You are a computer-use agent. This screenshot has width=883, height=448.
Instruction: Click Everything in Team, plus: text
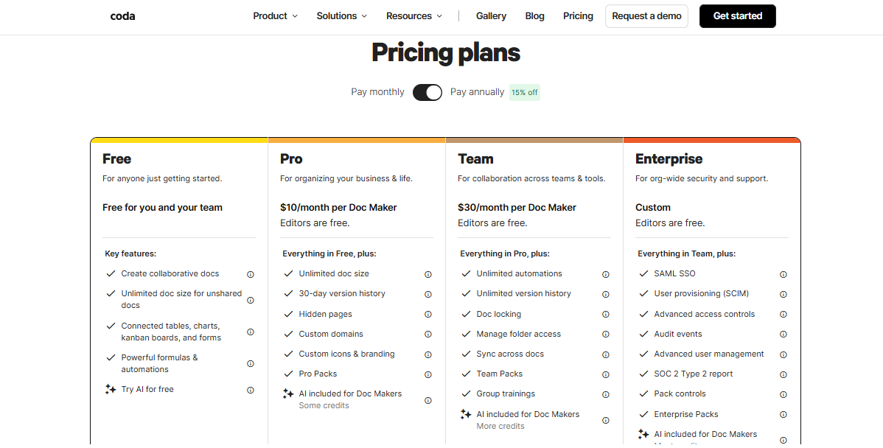[x=686, y=253]
